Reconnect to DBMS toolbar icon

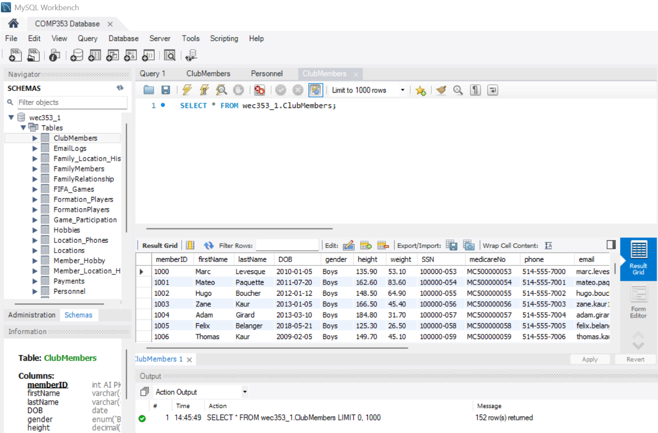191,55
